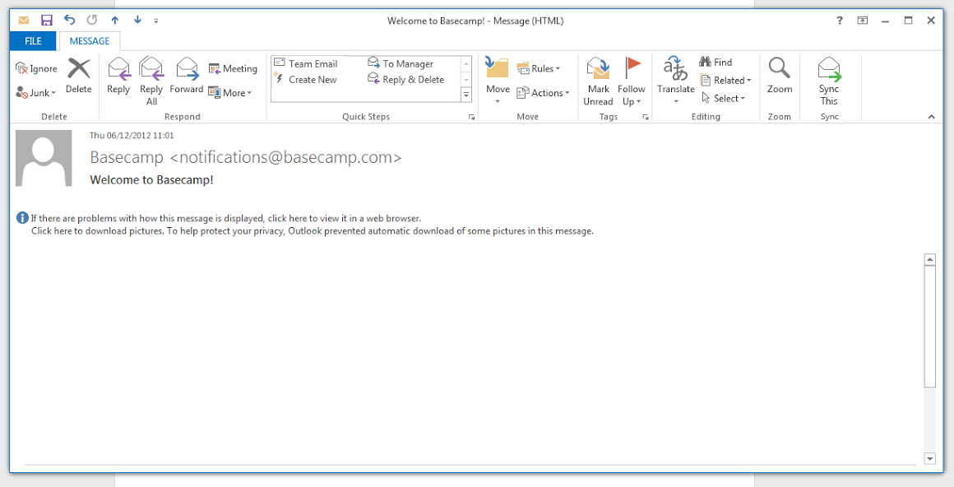Click the Ignore conversation icon

[21, 68]
